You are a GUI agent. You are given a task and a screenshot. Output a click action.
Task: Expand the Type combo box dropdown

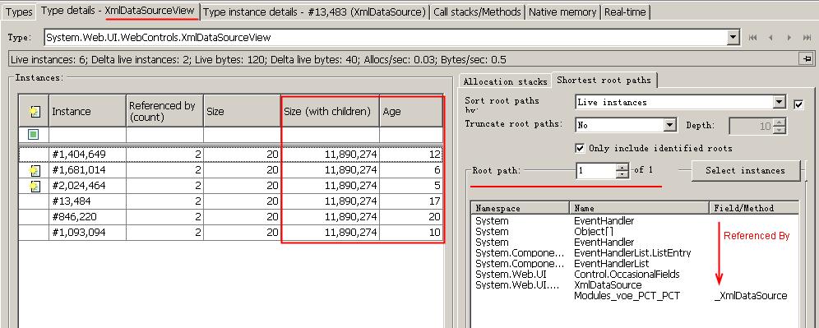(733, 37)
